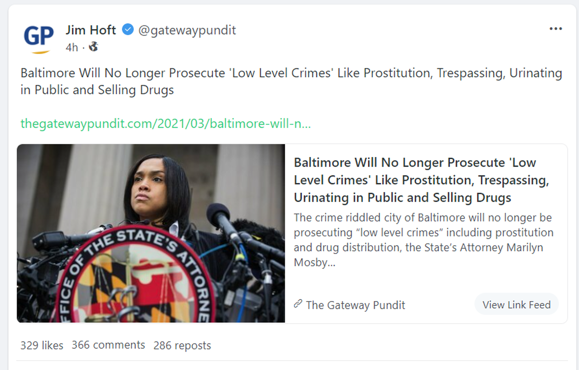Open the three-dot post options menu
This screenshot has width=579, height=370.
click(555, 29)
